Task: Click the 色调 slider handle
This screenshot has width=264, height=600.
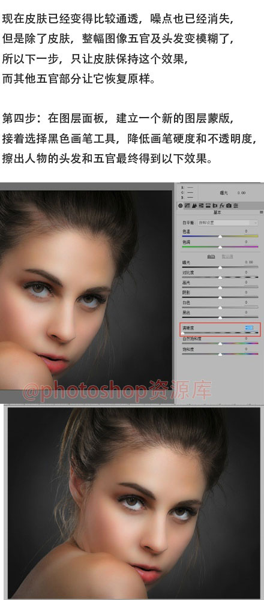Action: pyautogui.click(x=220, y=247)
